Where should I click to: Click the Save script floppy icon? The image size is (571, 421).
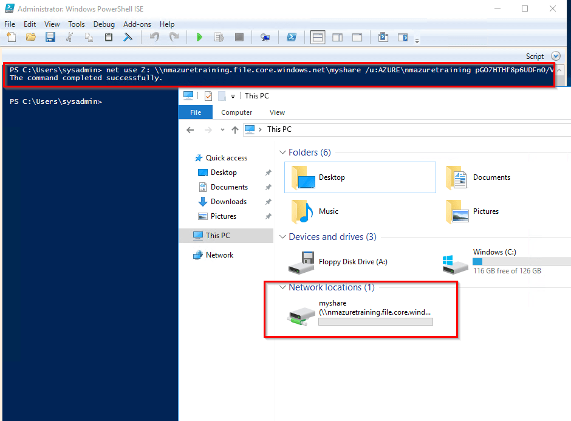tap(50, 38)
